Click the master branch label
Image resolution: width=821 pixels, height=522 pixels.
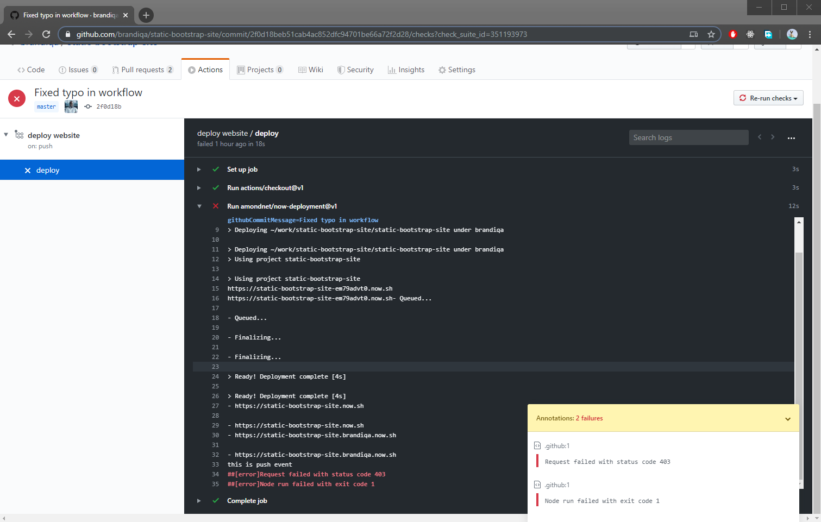pos(46,107)
